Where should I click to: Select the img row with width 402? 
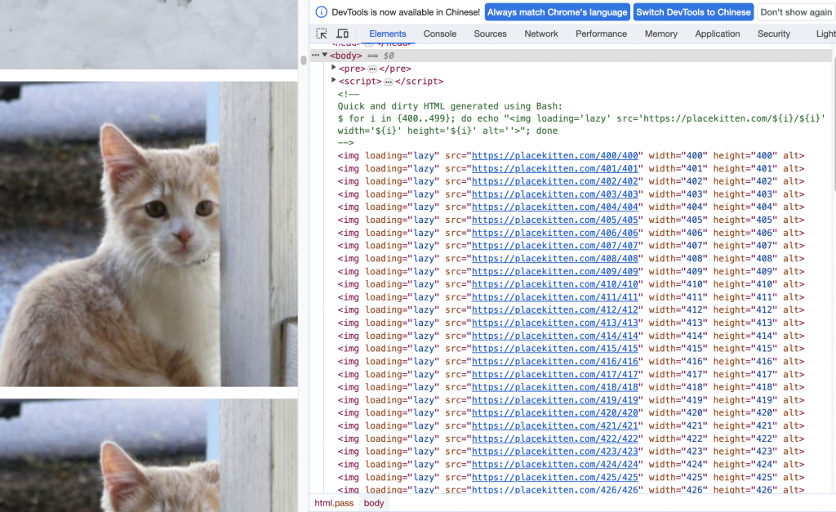pyautogui.click(x=571, y=181)
